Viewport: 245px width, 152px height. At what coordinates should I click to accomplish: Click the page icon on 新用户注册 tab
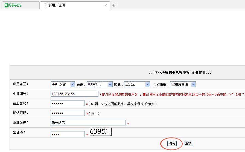pos(45,5)
